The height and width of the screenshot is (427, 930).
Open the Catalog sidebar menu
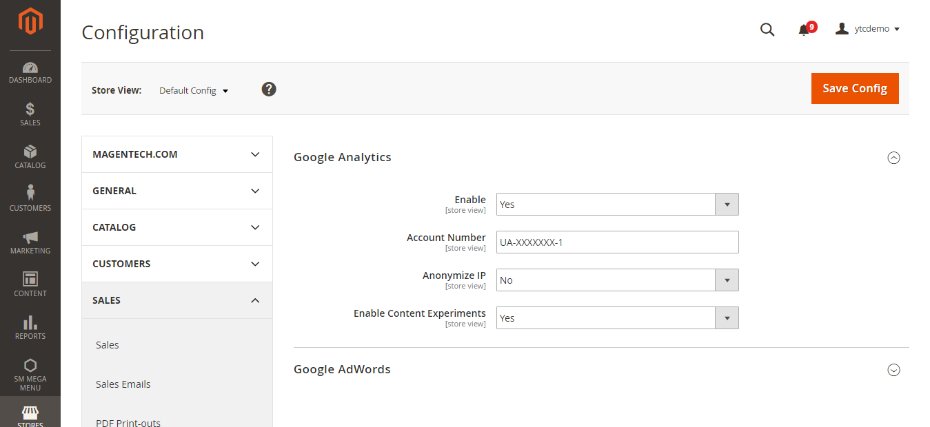(x=30, y=157)
